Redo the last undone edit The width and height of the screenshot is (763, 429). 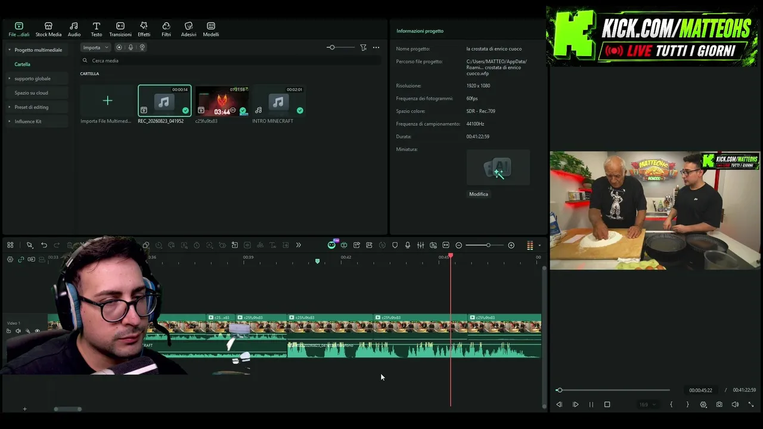(x=57, y=245)
